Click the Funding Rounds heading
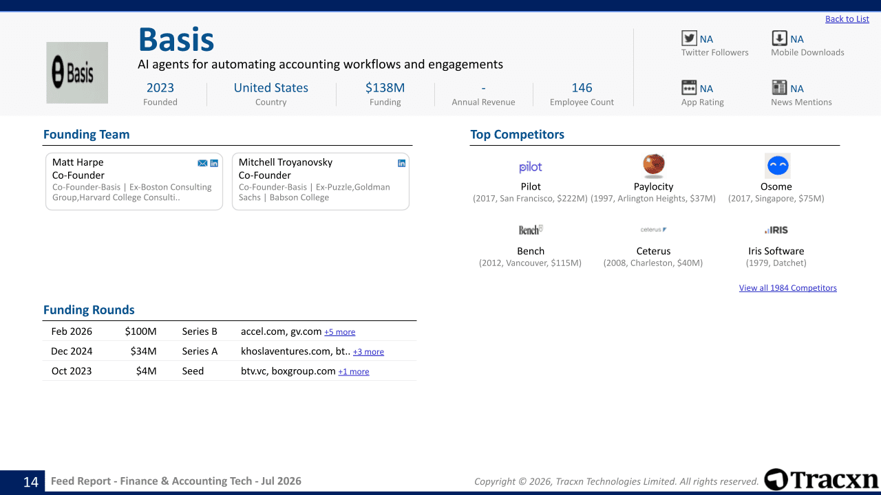The image size is (881, 495). 89,310
